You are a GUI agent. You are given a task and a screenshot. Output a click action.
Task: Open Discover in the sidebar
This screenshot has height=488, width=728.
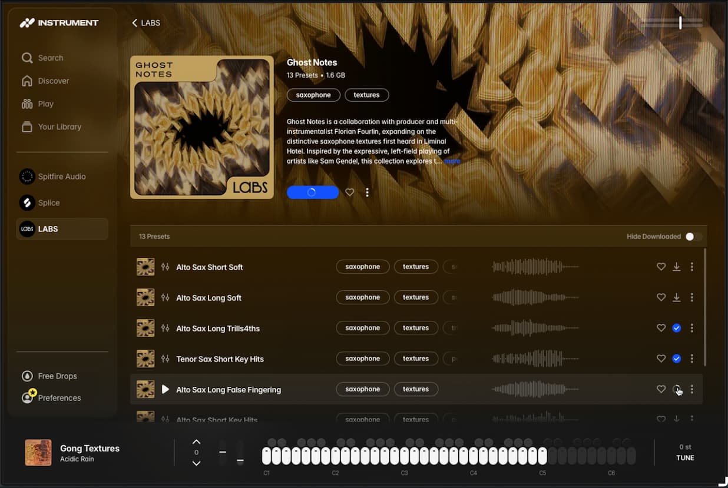[45, 81]
